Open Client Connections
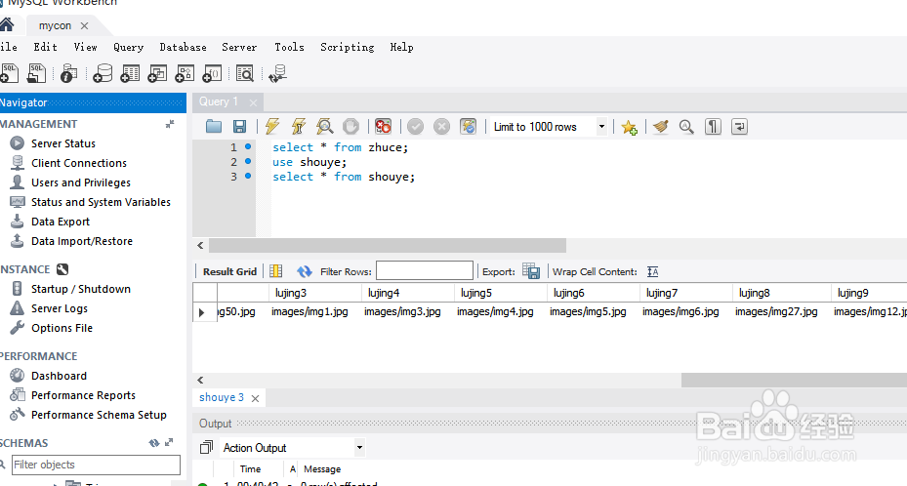 click(x=79, y=163)
